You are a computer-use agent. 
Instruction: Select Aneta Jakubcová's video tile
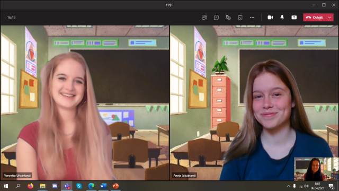point(254,103)
